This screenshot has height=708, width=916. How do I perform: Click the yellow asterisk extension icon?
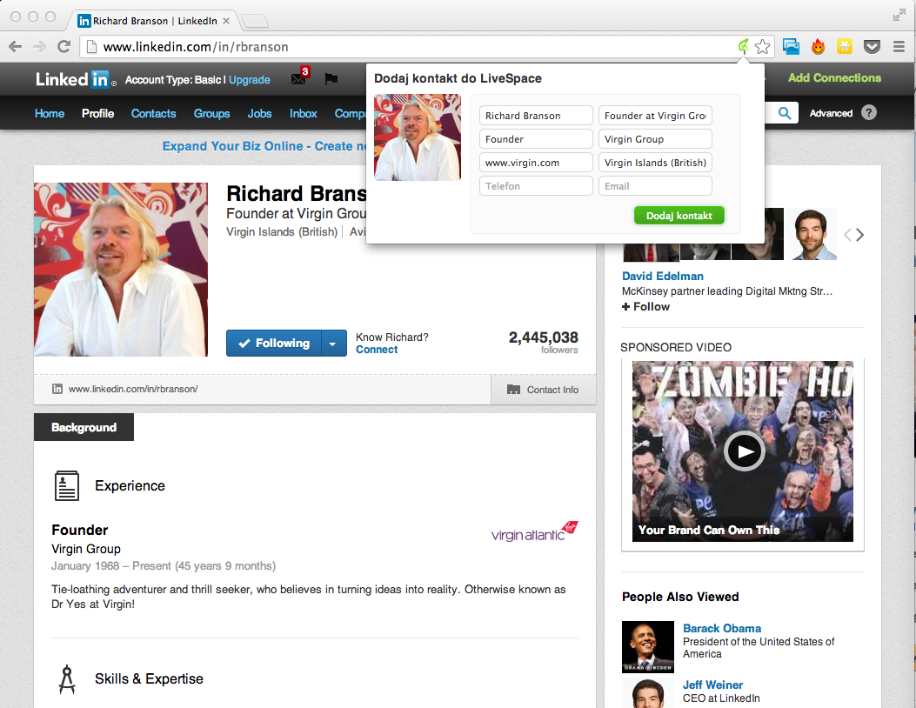[845, 46]
